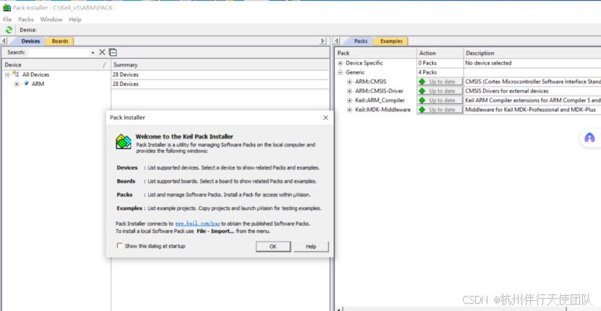Click the green diamond icon for ARM::CMSIS-Driver
This screenshot has height=311, width=601.
click(x=422, y=91)
